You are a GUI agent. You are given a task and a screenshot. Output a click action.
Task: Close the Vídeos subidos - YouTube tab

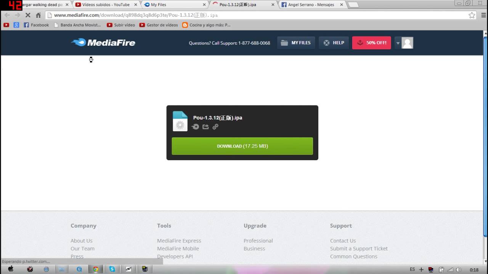pos(136,5)
